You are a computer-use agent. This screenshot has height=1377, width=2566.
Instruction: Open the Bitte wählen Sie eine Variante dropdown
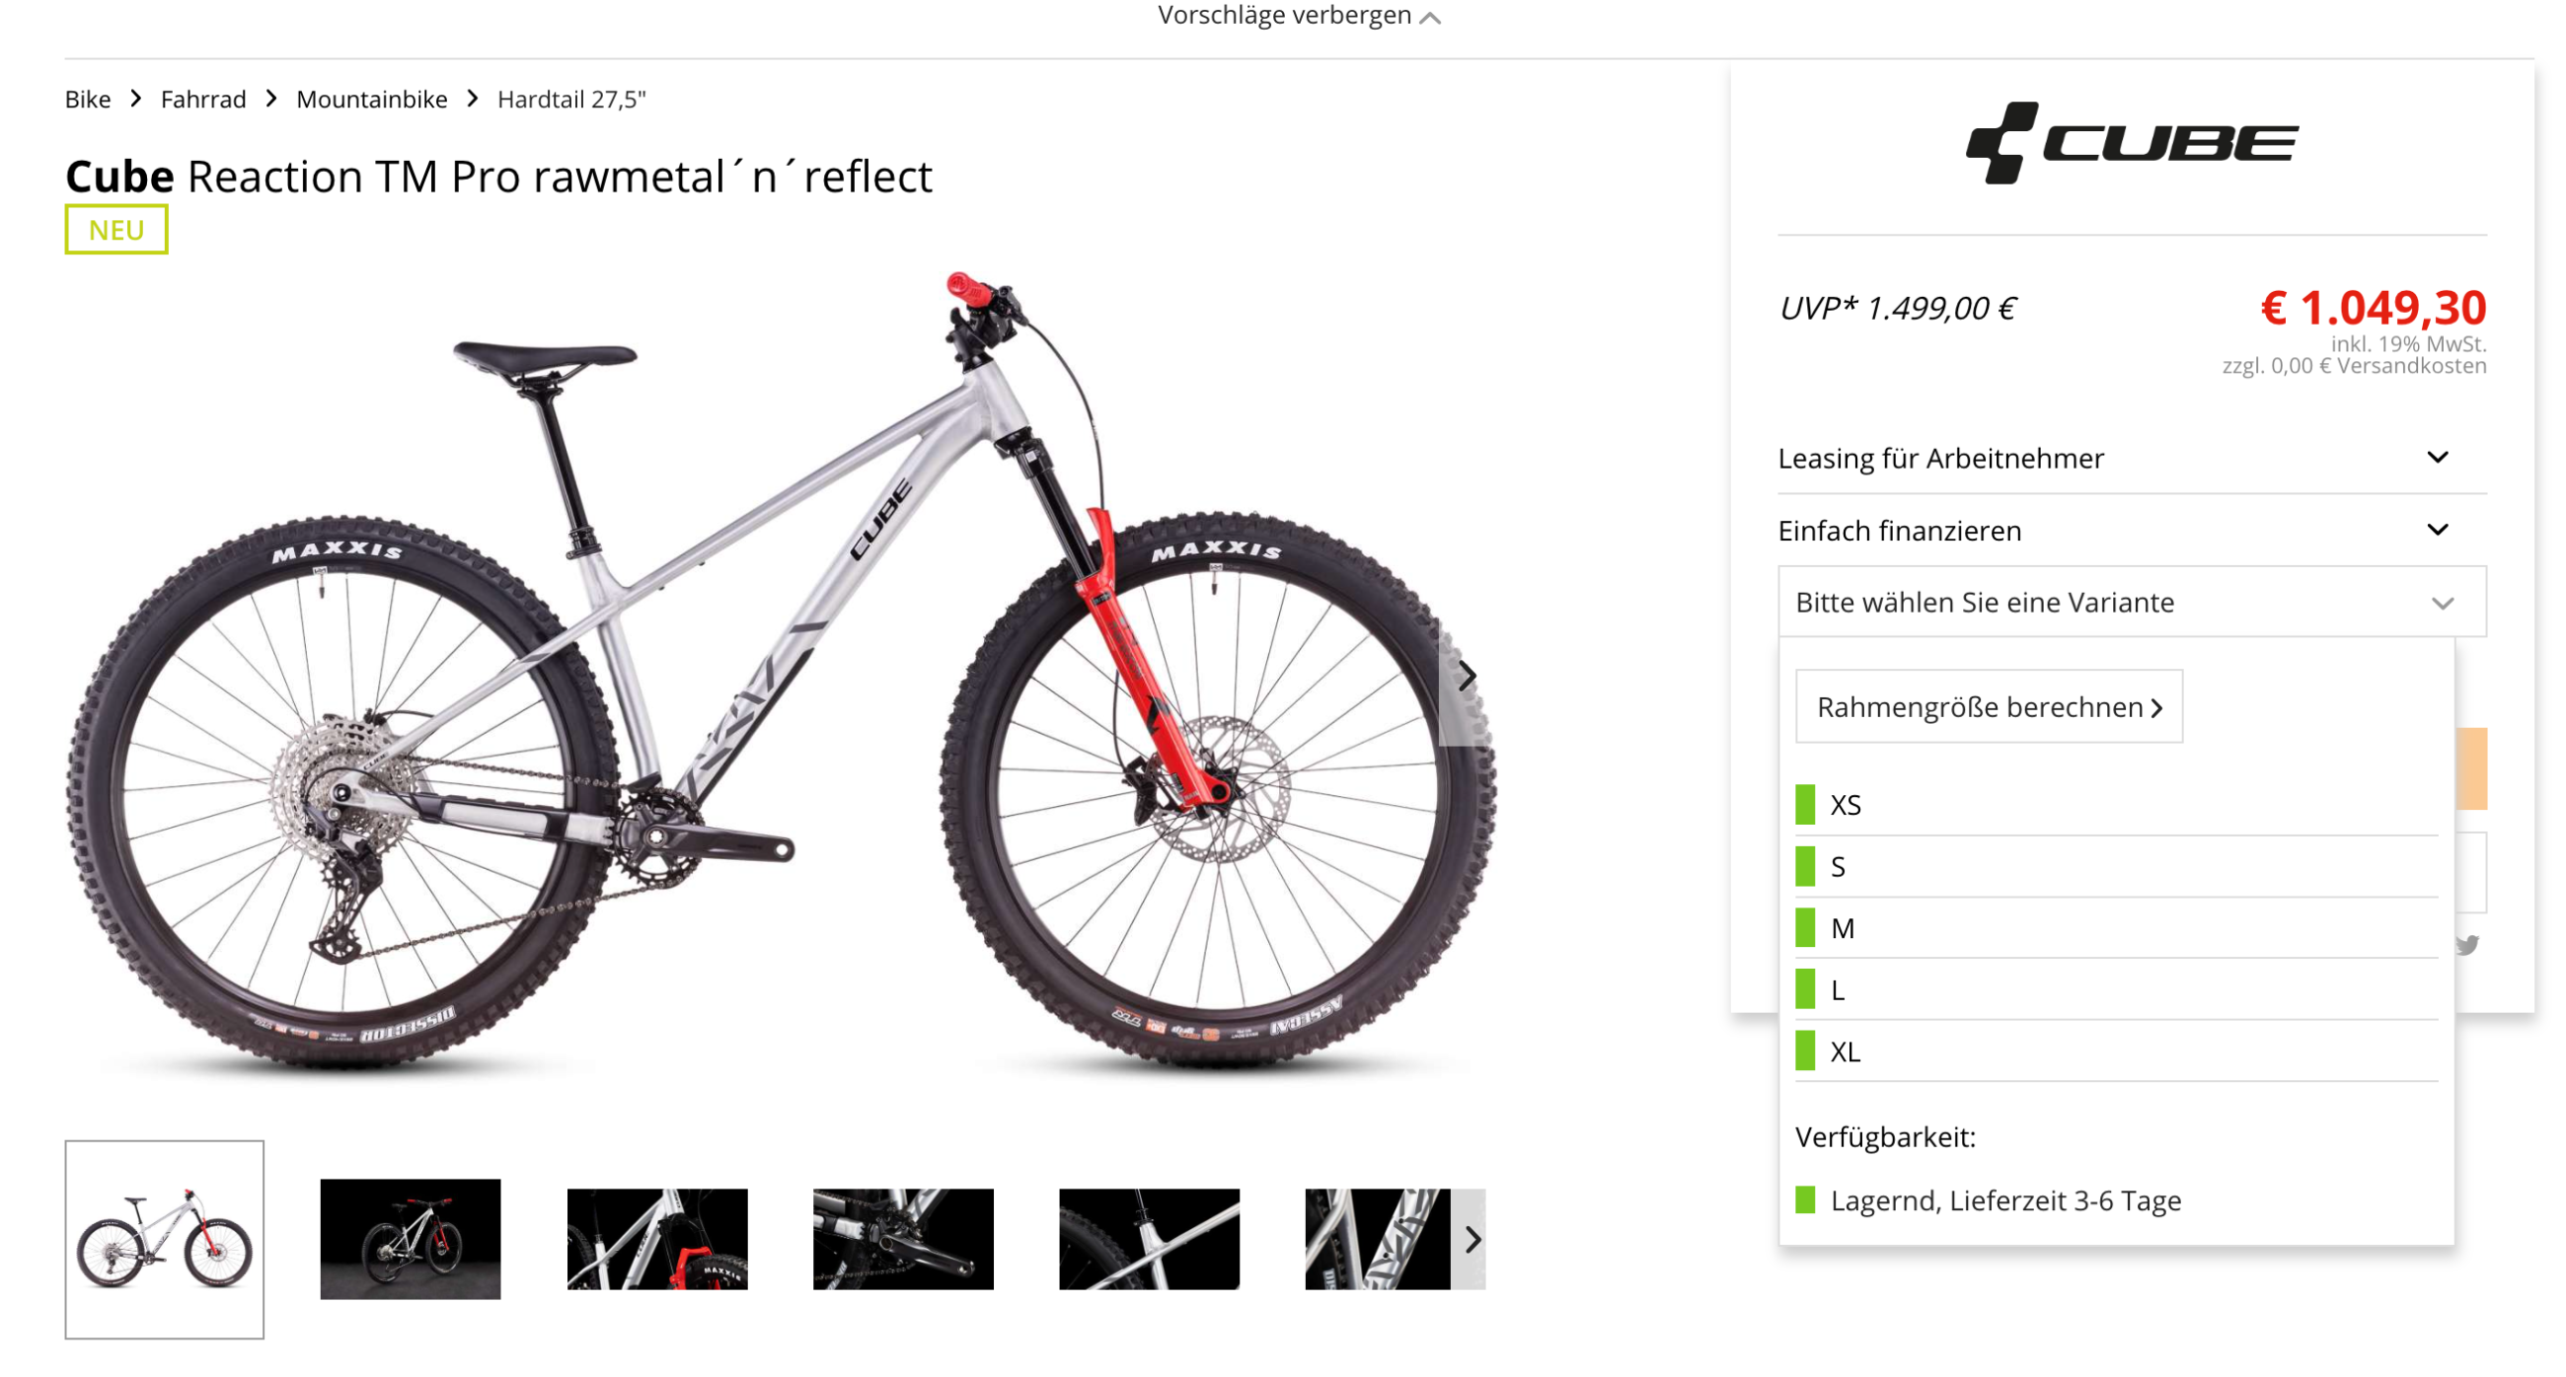point(2131,603)
